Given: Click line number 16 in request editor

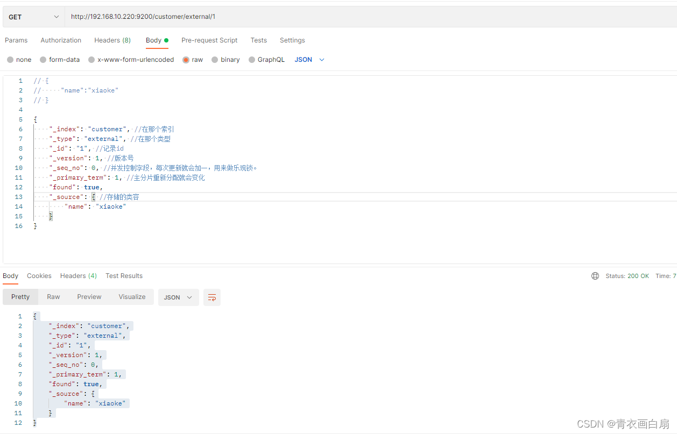Looking at the screenshot, I should point(19,226).
